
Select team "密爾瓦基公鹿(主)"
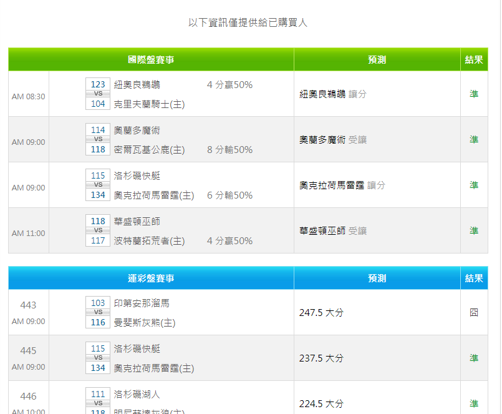[149, 150]
